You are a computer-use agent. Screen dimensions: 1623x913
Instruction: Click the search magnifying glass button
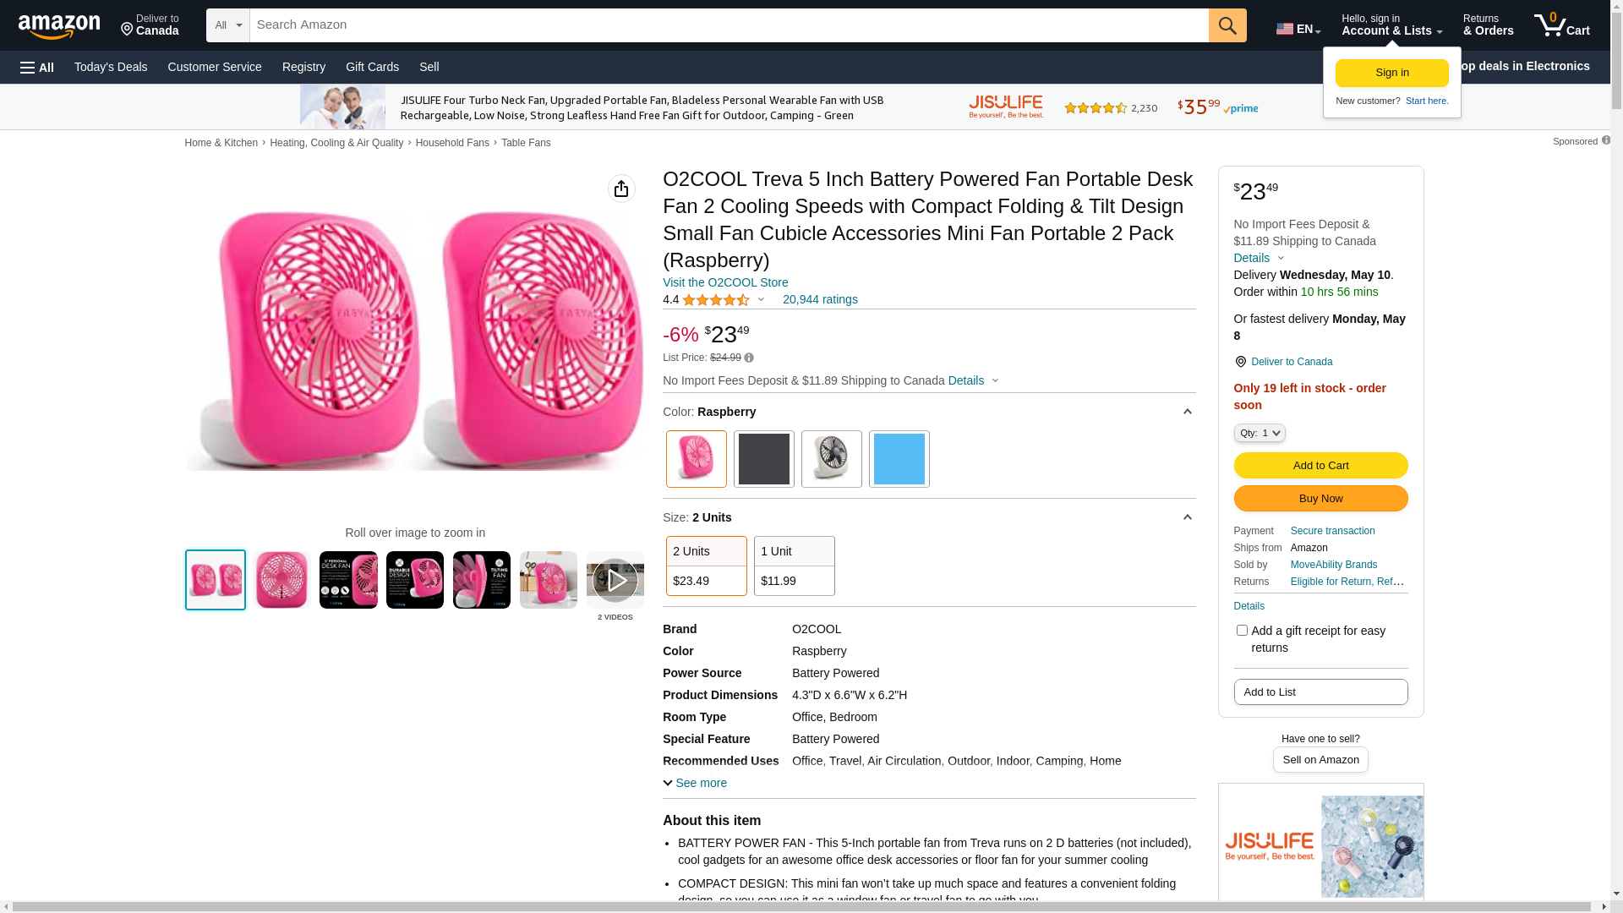click(1227, 25)
